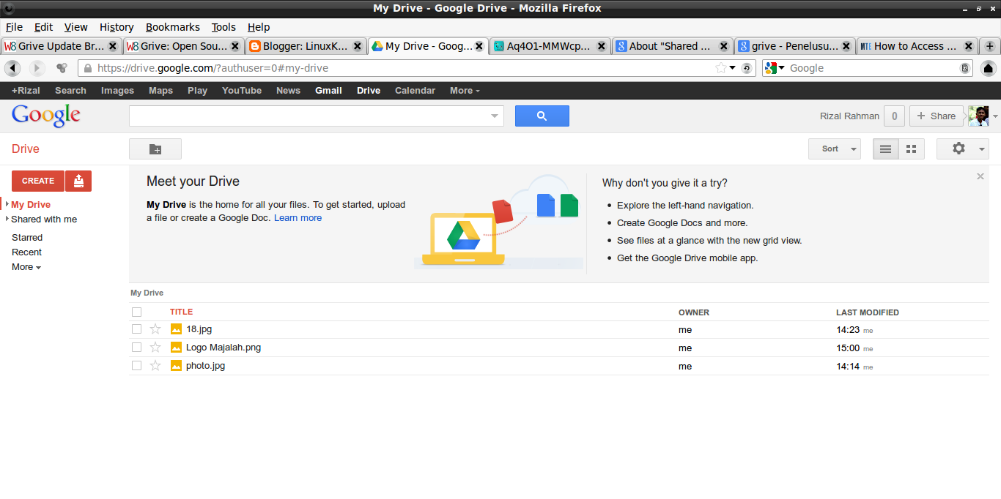This screenshot has width=1001, height=499.
Task: Expand the search options dropdown arrow
Action: (494, 116)
